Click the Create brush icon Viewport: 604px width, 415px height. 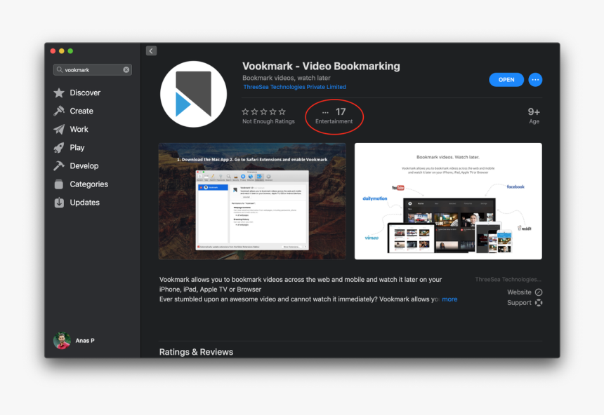tap(59, 111)
